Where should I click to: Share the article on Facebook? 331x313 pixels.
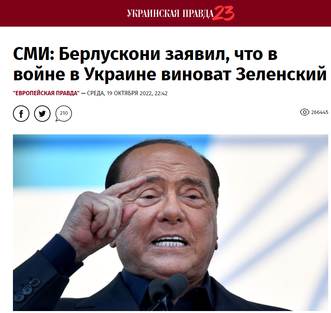[x=21, y=114]
